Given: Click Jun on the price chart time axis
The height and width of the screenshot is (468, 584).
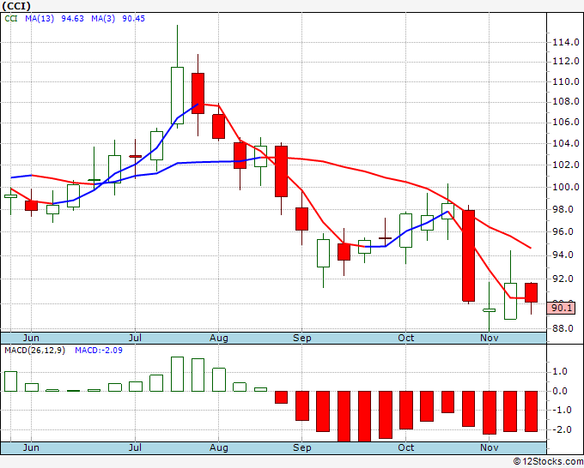Looking at the screenshot, I should (x=31, y=338).
